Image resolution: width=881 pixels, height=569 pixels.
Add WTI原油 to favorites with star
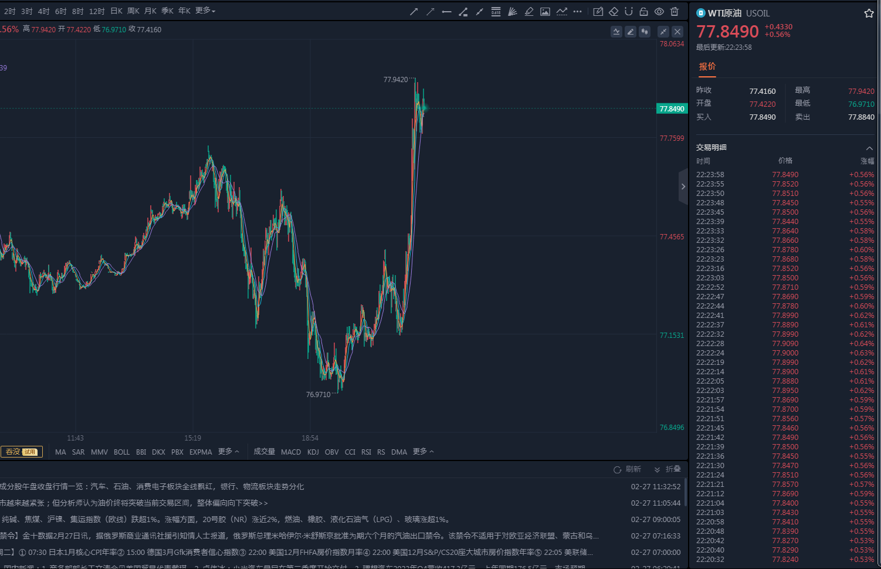(x=869, y=13)
